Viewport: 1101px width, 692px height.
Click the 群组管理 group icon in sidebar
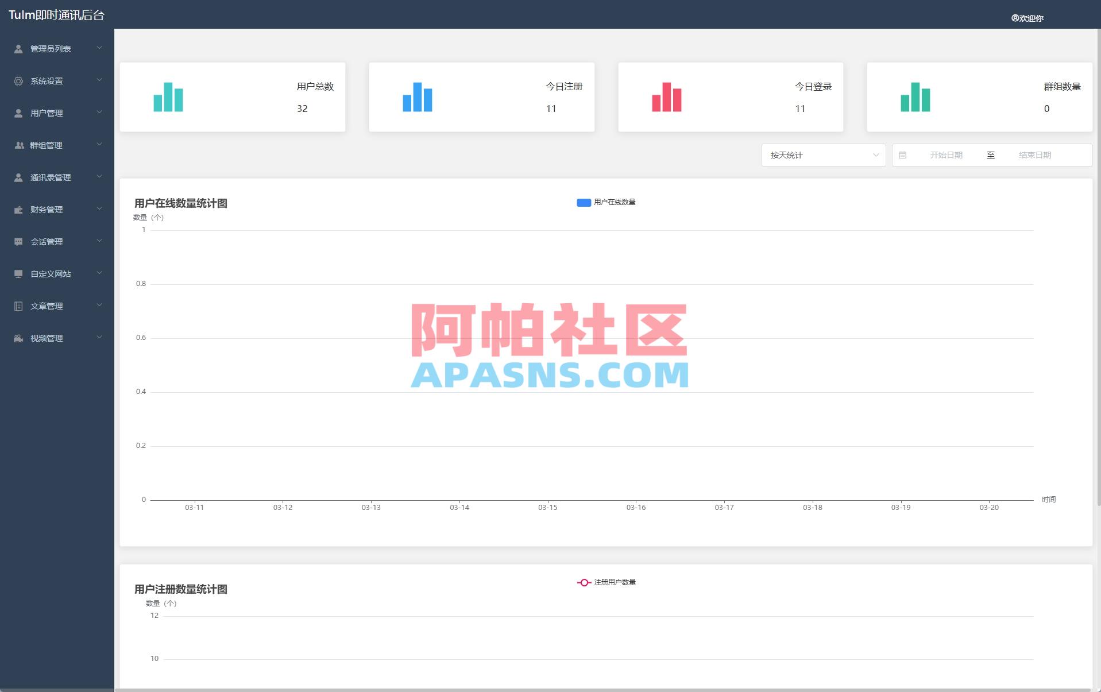(17, 145)
